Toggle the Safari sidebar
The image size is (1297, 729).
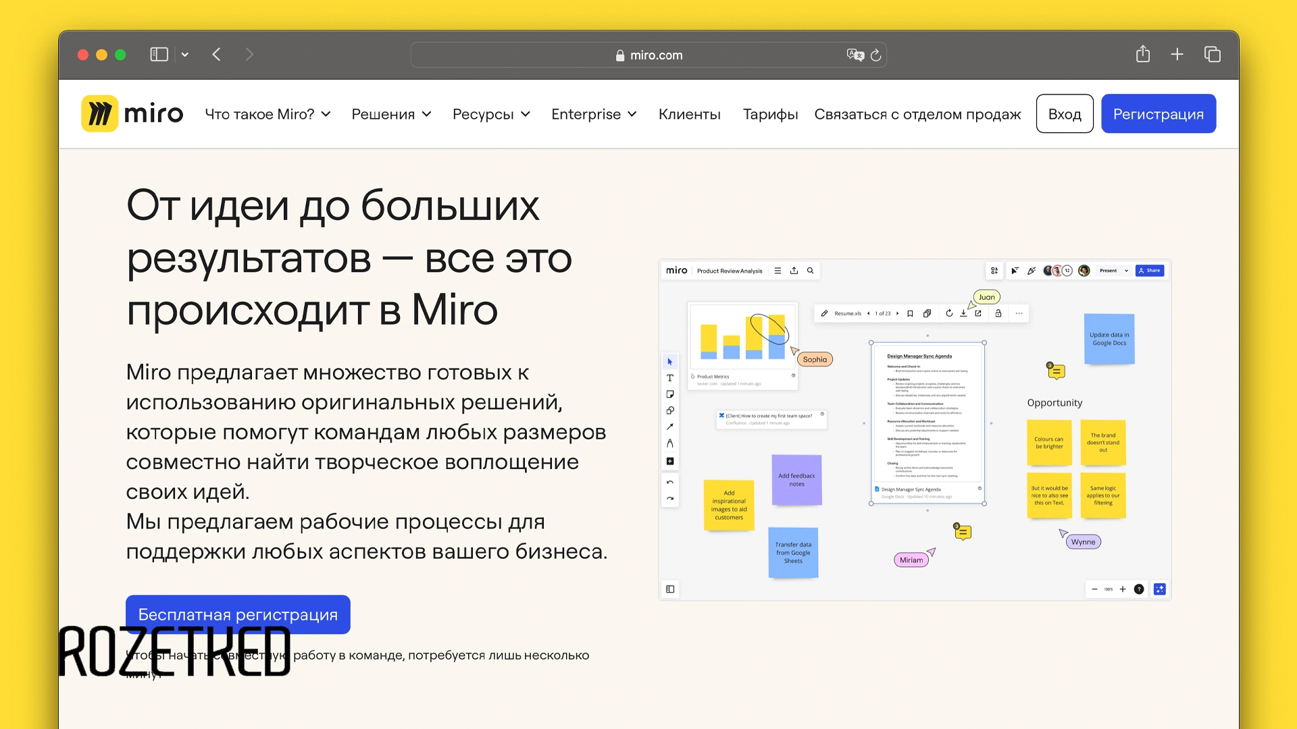(x=158, y=54)
